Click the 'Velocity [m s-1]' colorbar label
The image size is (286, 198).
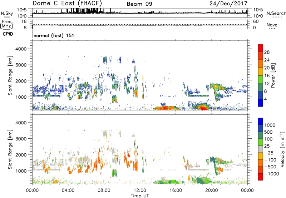(x=283, y=149)
